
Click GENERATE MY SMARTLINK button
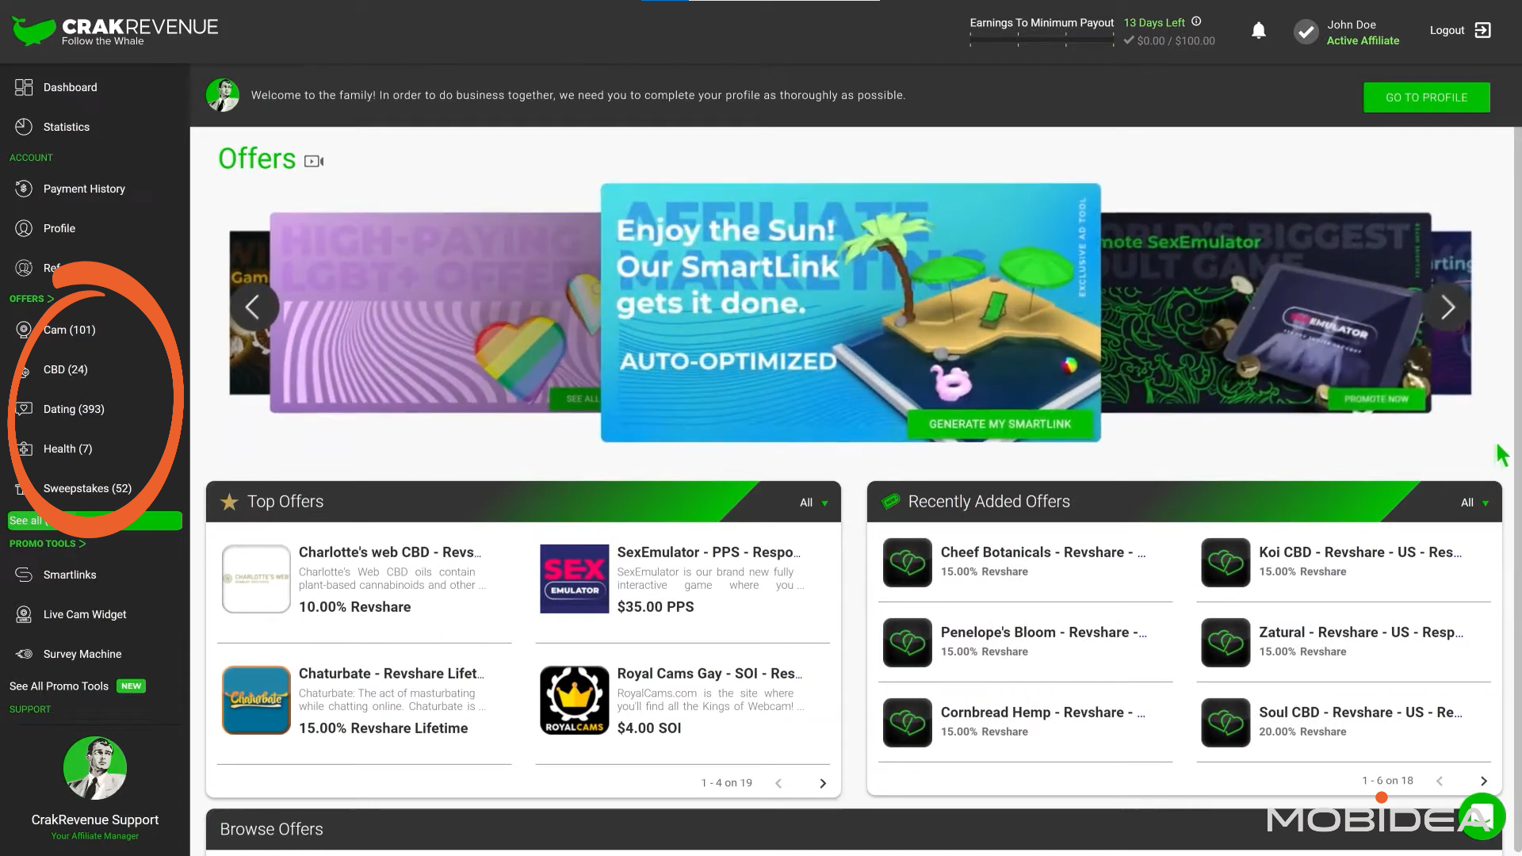click(x=1000, y=424)
